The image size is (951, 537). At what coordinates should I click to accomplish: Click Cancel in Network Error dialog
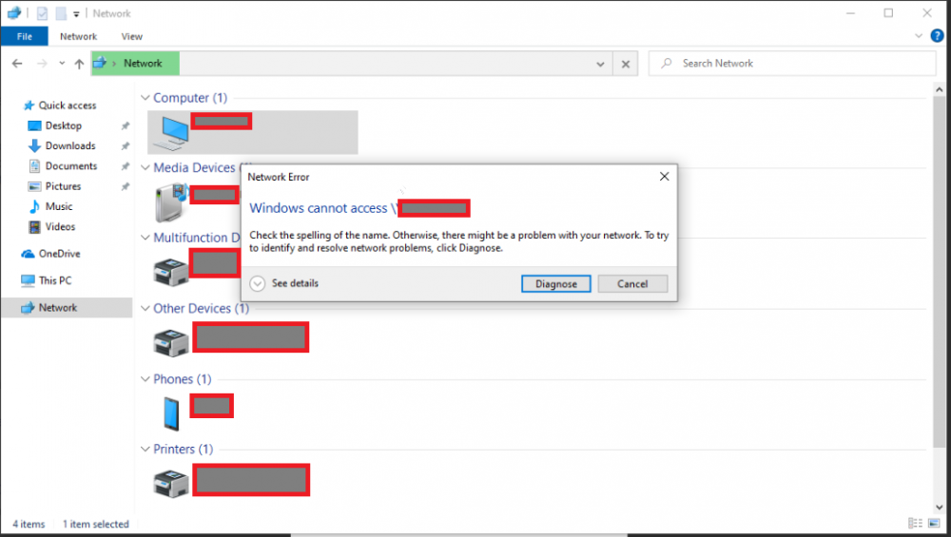click(x=632, y=283)
